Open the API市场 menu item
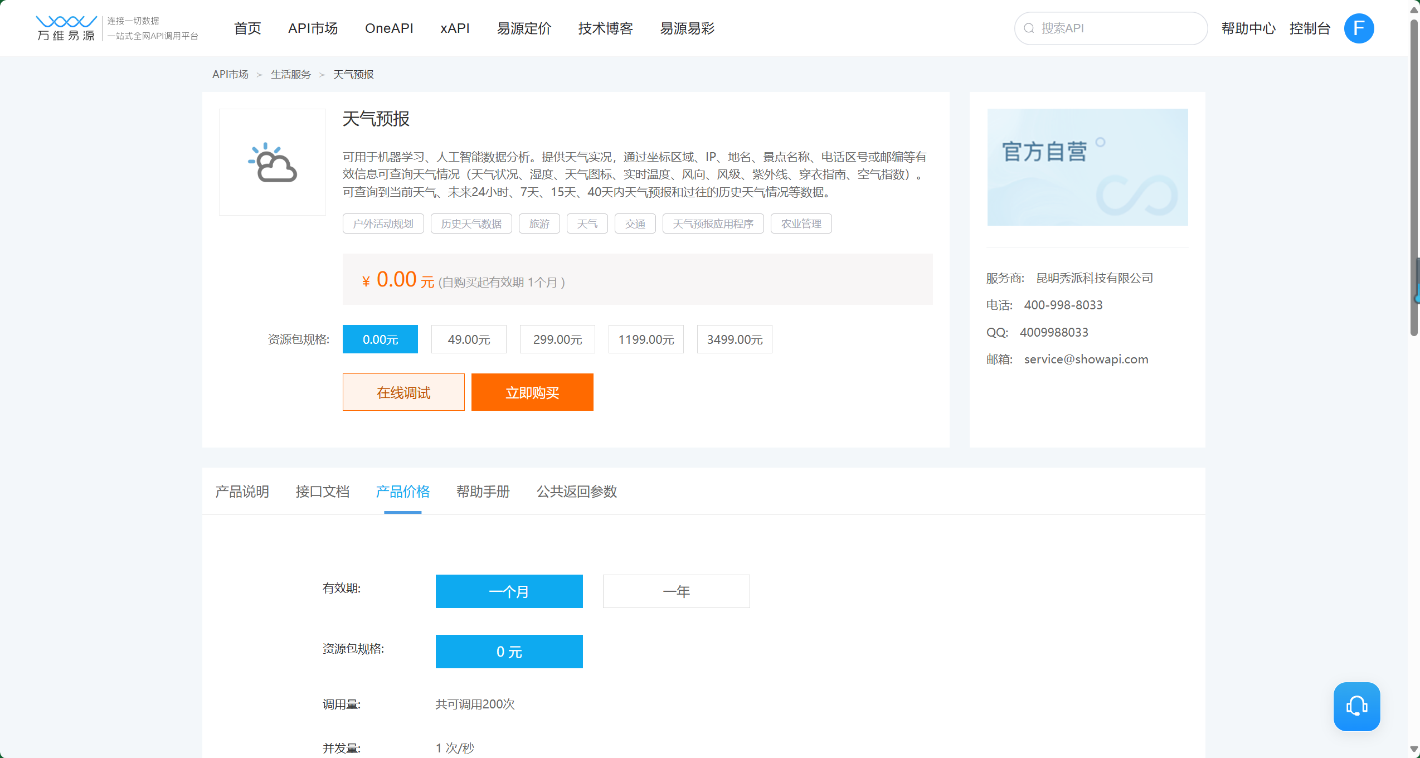 click(x=313, y=28)
